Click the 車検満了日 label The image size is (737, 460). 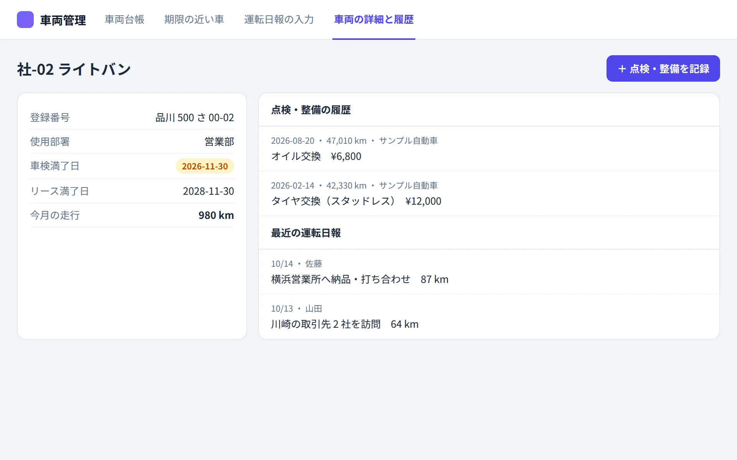click(55, 166)
